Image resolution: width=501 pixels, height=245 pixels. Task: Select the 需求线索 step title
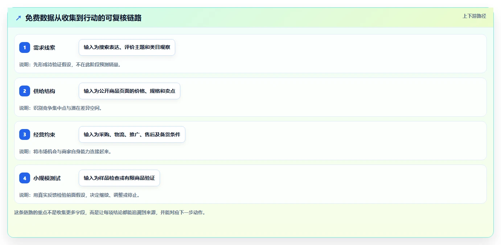(x=44, y=47)
